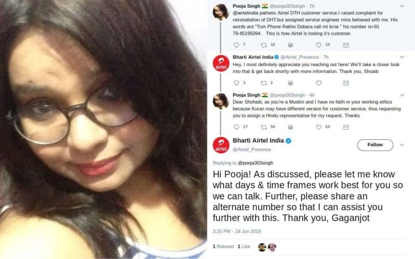Open the chevron menu beside the Follow button
415x259 pixels.
tap(402, 145)
